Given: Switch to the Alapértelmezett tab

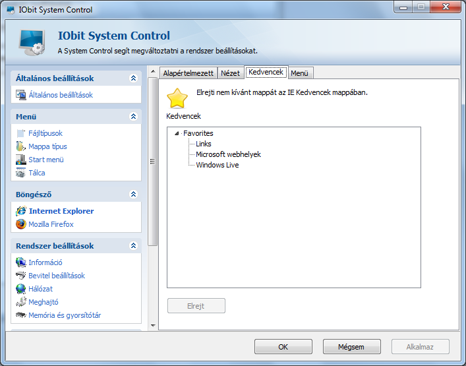Looking at the screenshot, I should coord(188,73).
